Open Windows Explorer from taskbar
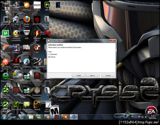This screenshot has width=160, height=125. (x=31, y=117)
